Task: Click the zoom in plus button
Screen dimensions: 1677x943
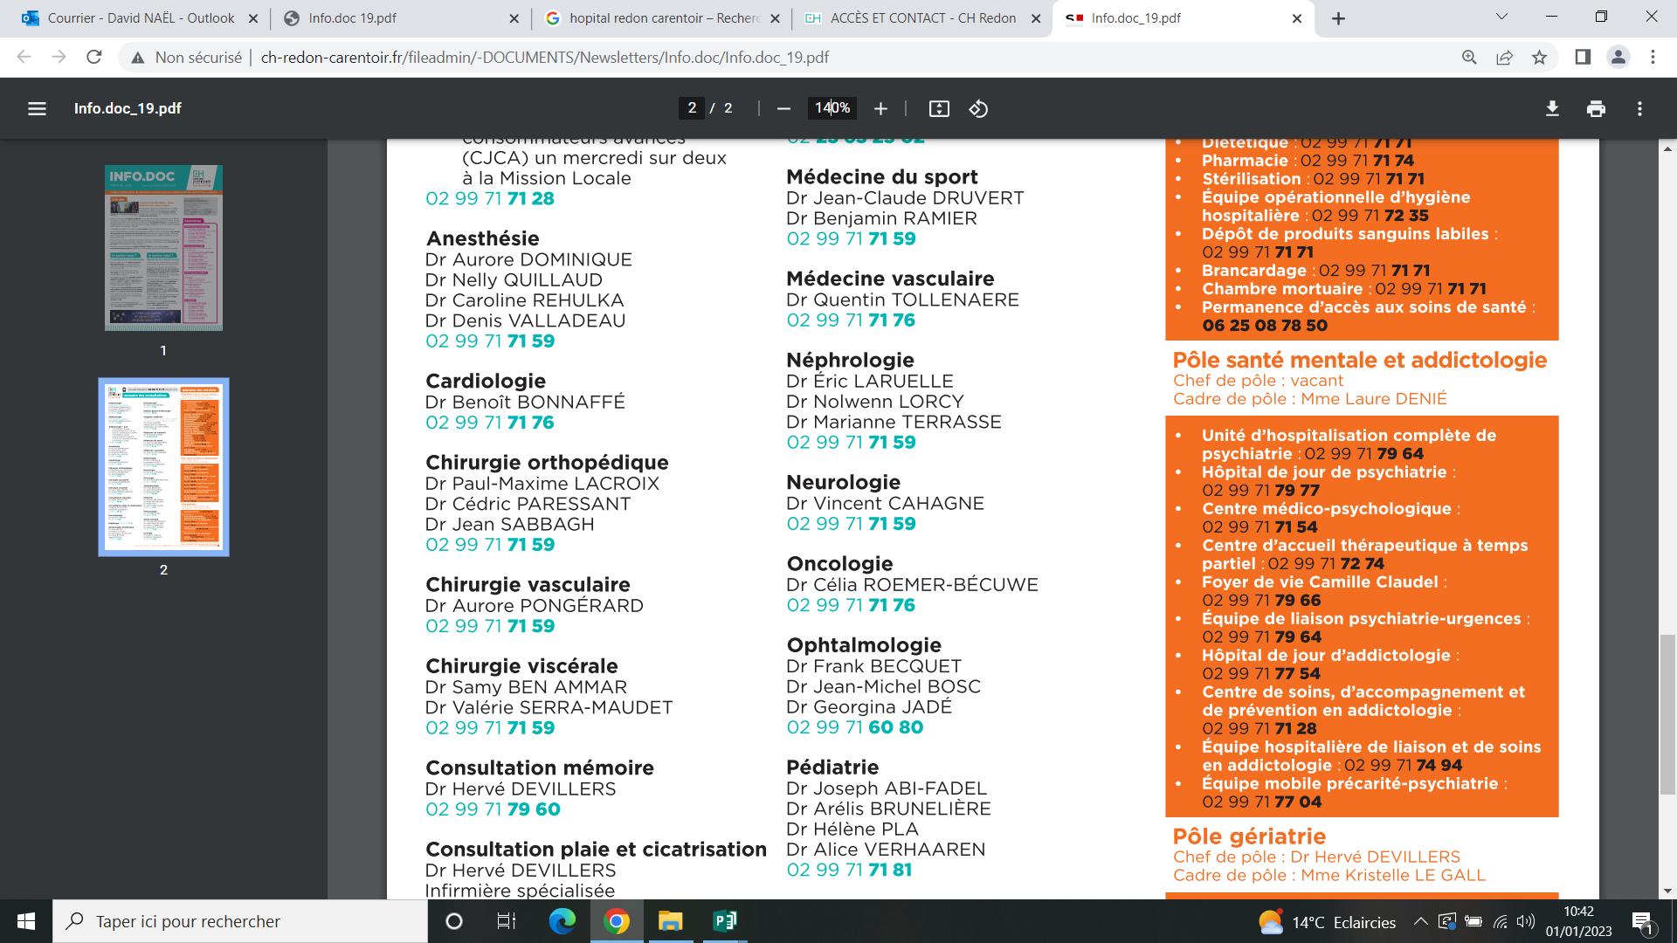Action: [880, 109]
